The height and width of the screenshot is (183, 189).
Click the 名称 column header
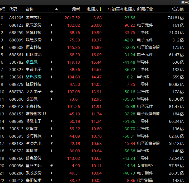click(30, 9)
